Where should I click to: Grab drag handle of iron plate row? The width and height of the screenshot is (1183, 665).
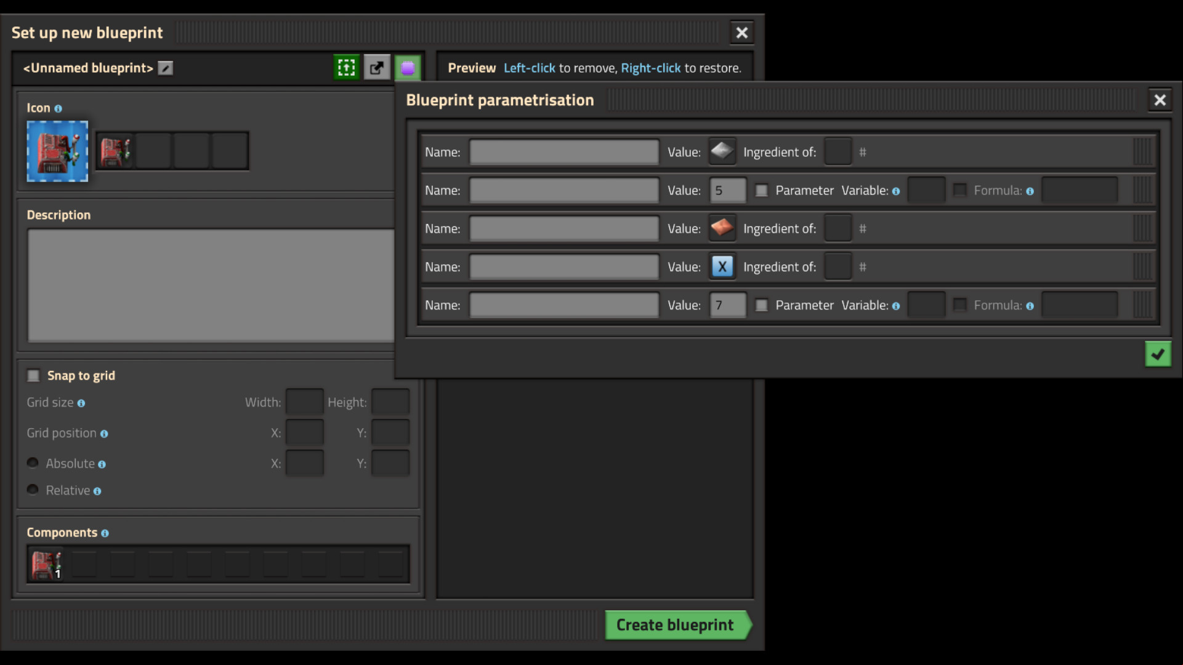[x=1143, y=151]
